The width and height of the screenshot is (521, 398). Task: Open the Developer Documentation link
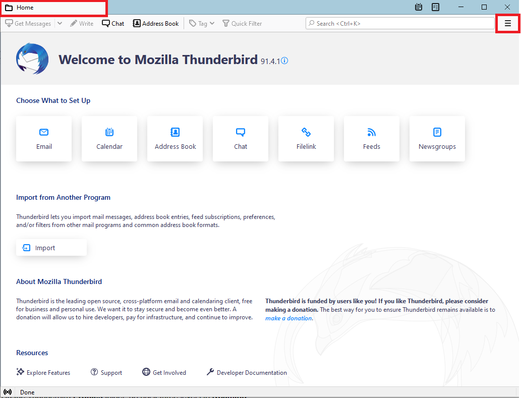[247, 372]
